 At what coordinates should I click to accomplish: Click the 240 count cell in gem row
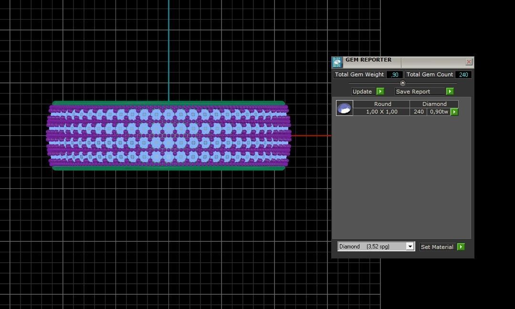pyautogui.click(x=419, y=112)
